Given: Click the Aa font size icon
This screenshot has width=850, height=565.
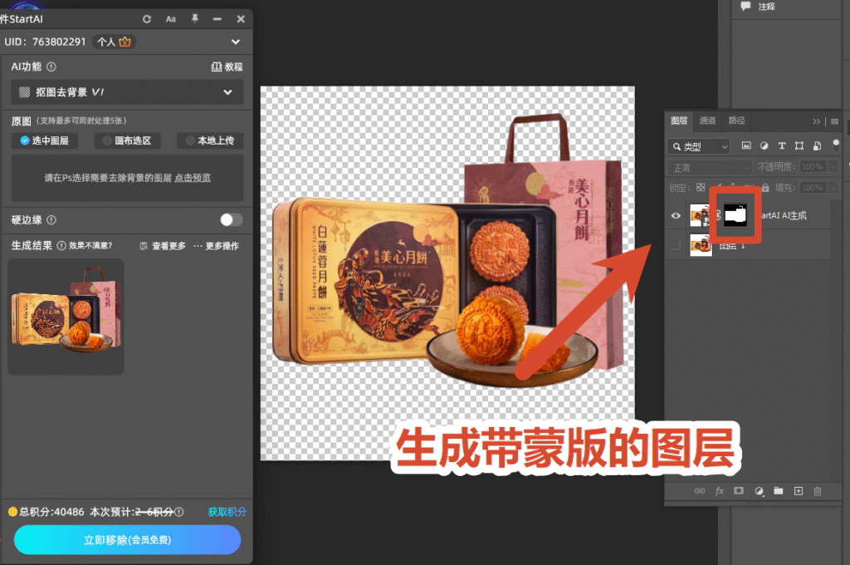Looking at the screenshot, I should pyautogui.click(x=171, y=19).
